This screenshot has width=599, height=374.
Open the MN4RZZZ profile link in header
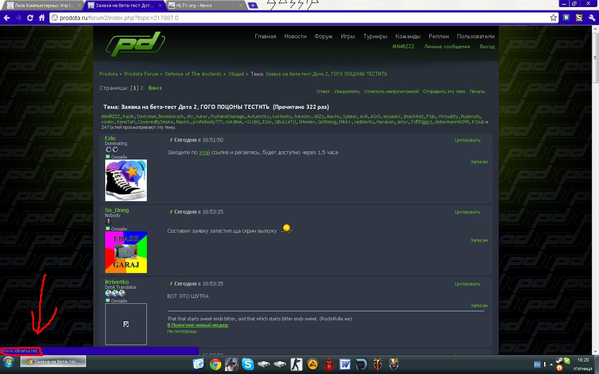(403, 47)
